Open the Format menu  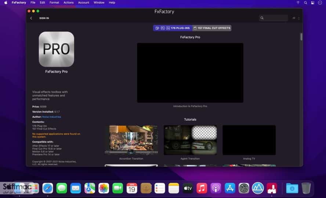(54, 3)
